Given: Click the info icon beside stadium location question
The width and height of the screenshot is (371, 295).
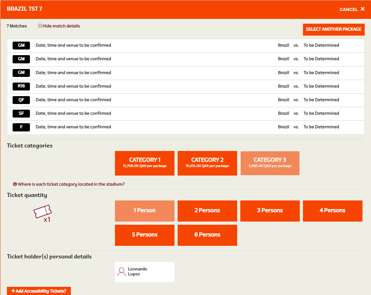Looking at the screenshot, I should (x=15, y=184).
